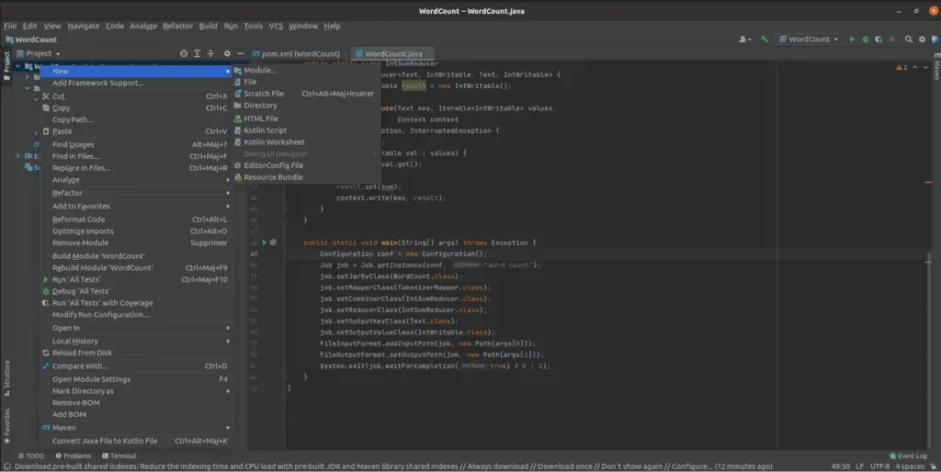Image resolution: width=941 pixels, height=472 pixels.
Task: Click the LF line separator in status bar
Action: tap(860, 466)
